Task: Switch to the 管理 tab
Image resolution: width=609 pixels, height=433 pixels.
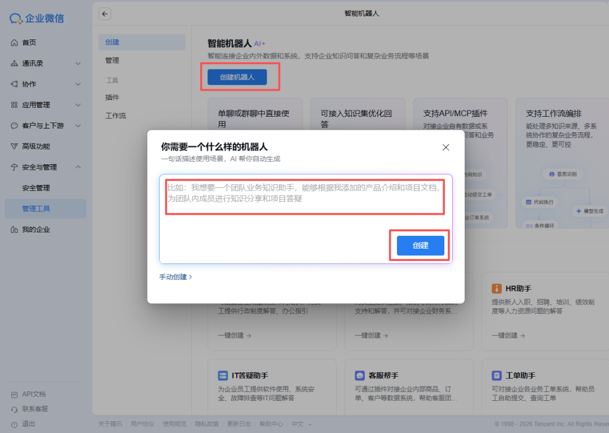Action: [113, 60]
